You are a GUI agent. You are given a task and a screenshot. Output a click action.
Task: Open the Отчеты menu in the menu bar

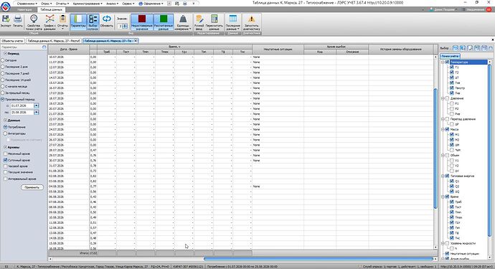tap(62, 4)
